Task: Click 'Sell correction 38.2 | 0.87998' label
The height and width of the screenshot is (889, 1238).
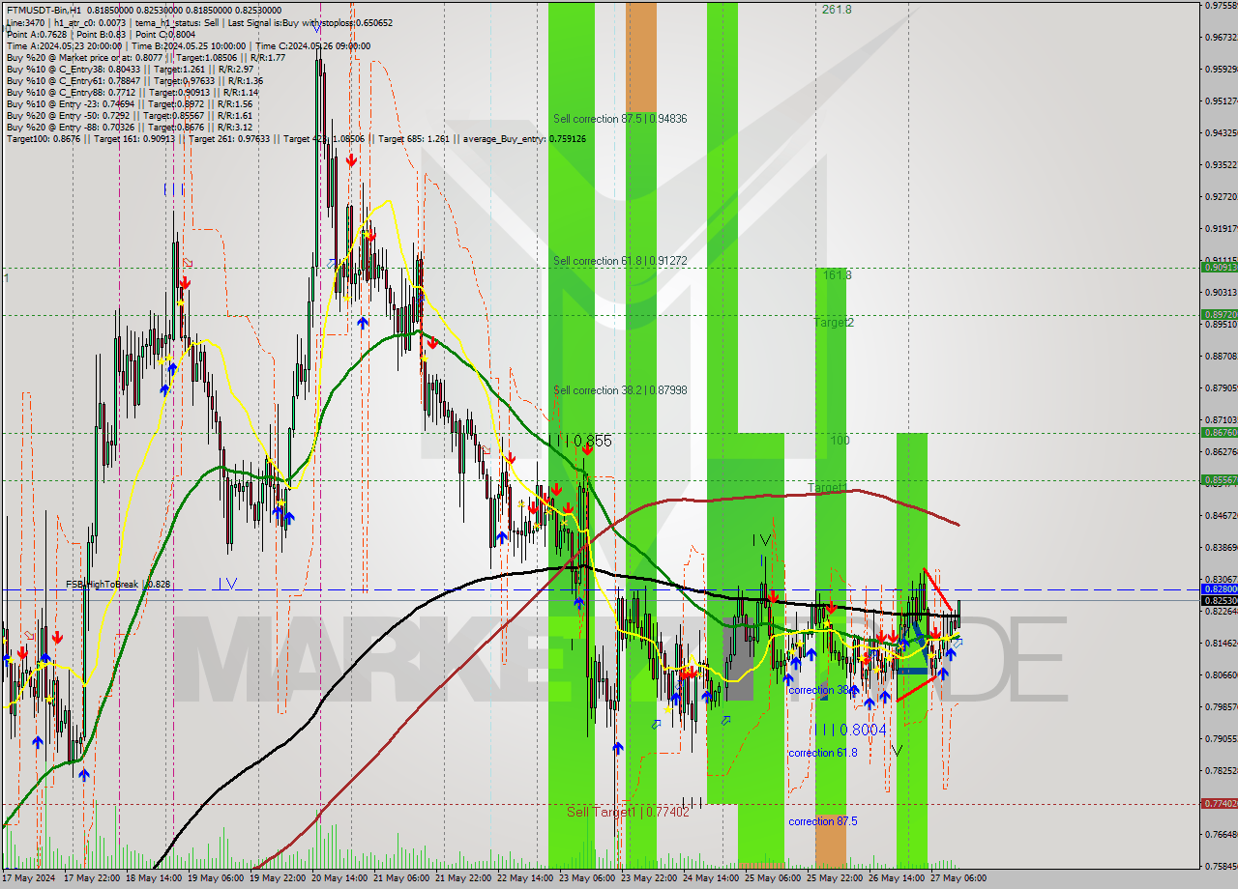Action: point(620,390)
